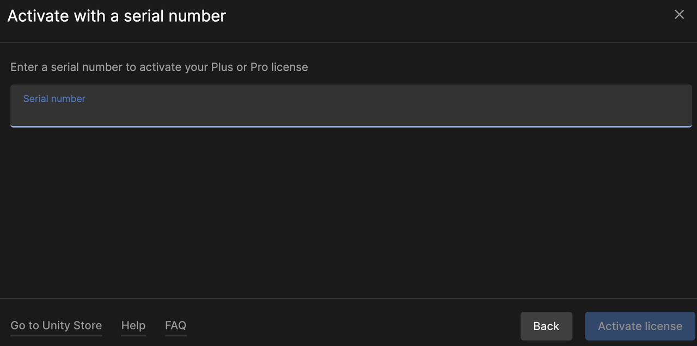Open the Go to Unity Store link
Viewport: 697px width, 346px height.
pyautogui.click(x=56, y=325)
